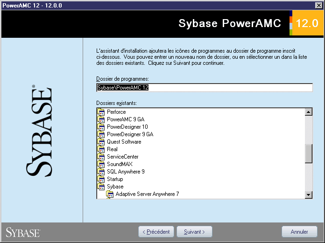
Task: Click the folder list scroll up arrow
Action: (x=308, y=112)
